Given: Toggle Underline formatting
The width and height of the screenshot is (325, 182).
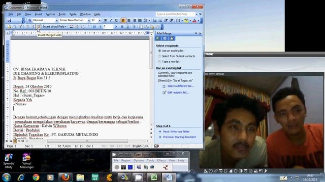Looking at the screenshot, I should coord(116,20).
